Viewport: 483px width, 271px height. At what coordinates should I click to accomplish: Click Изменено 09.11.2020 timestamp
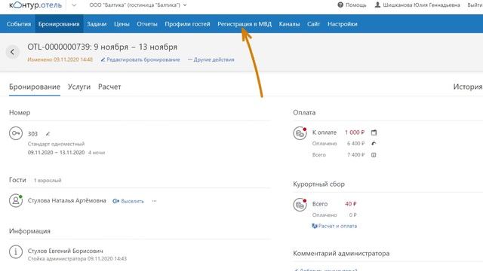tap(60, 59)
